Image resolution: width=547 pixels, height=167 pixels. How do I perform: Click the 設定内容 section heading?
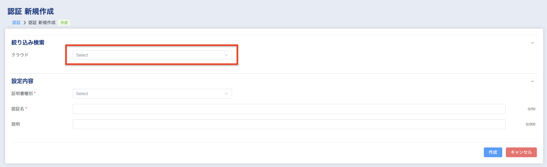22,81
